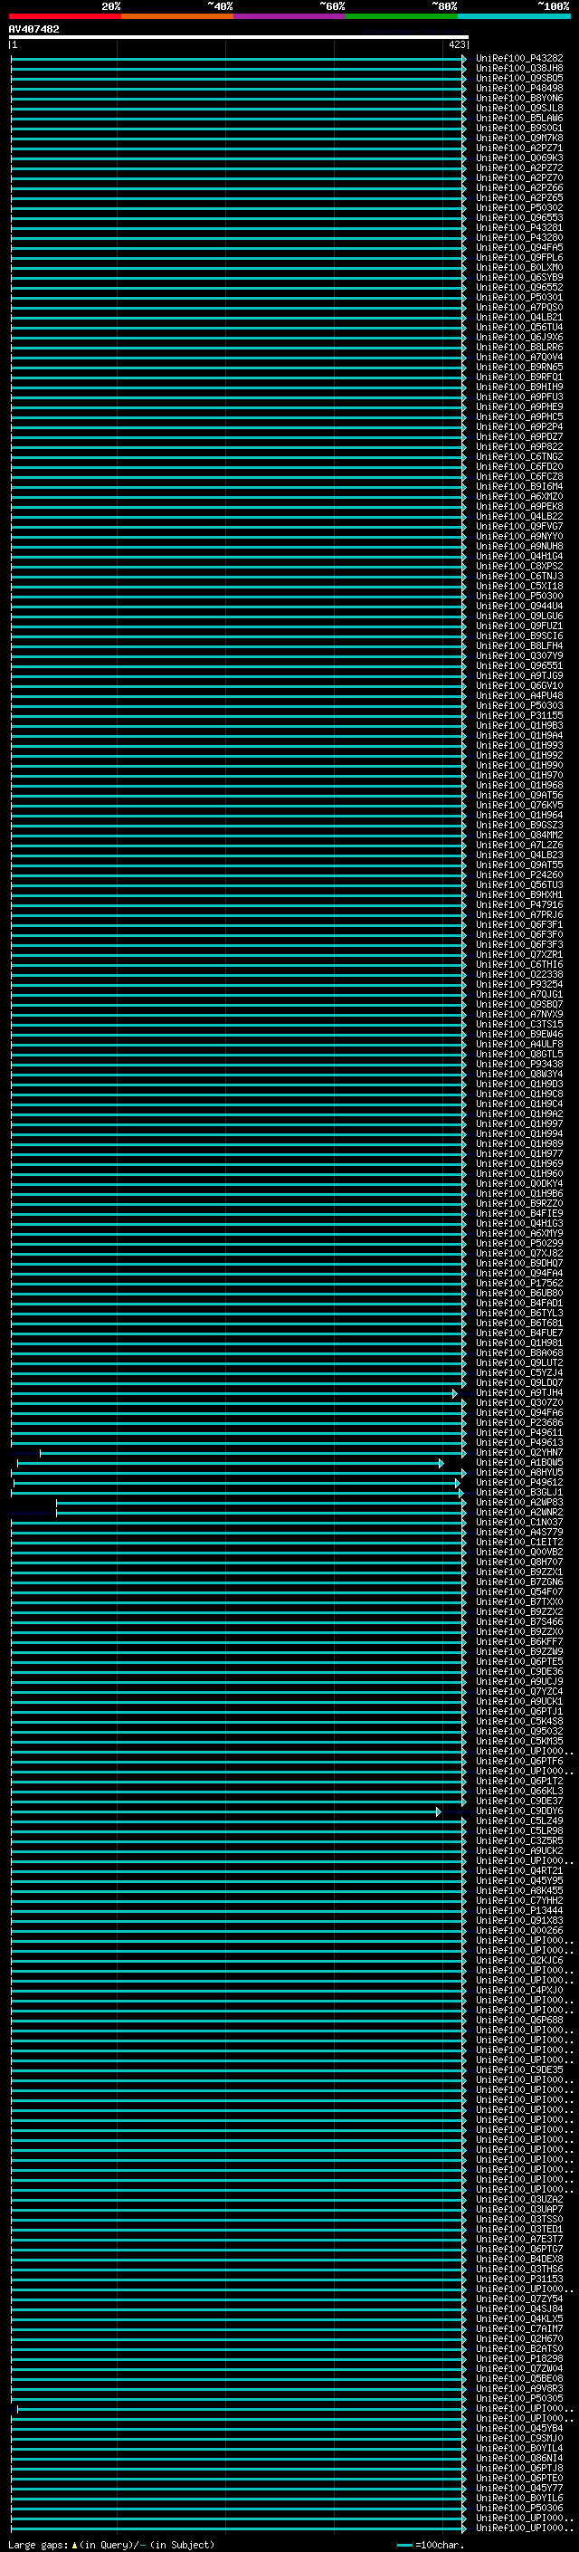Select the AV407482 query name label

33,30
